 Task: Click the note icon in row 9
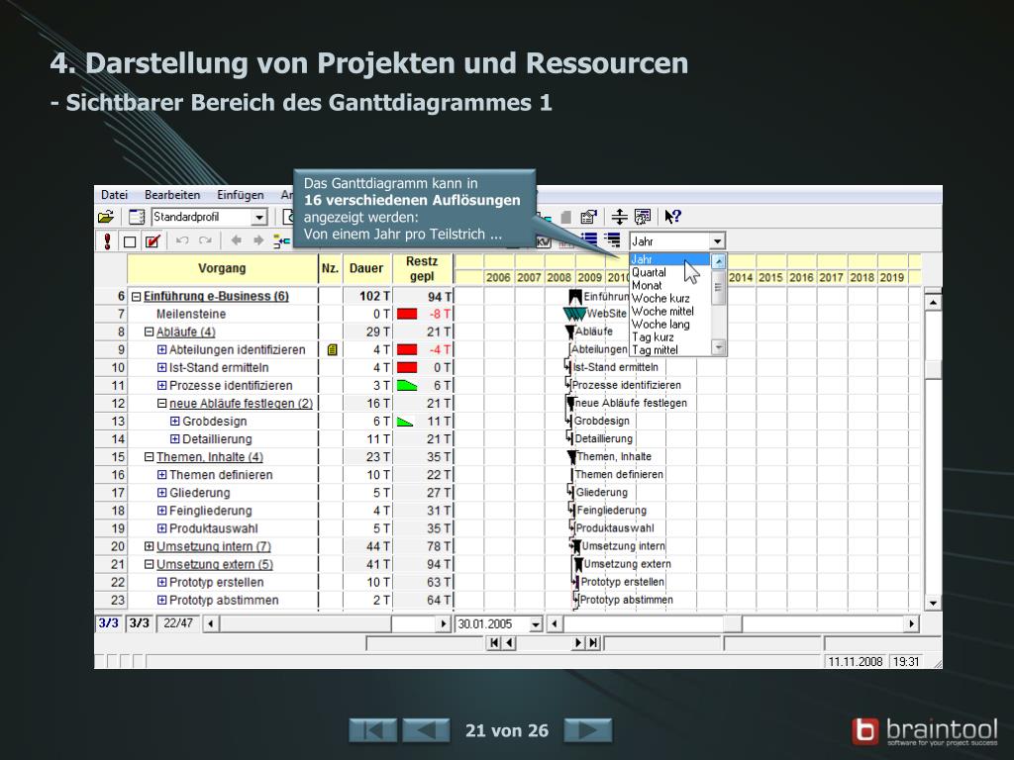[x=332, y=349]
